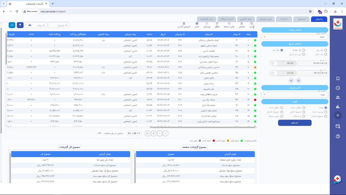Open the انتخاب کاربر user dropdown

pos(295,94)
